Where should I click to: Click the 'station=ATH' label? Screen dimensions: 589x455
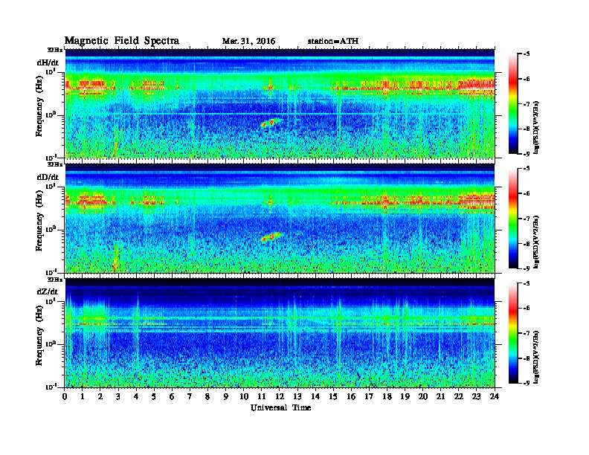(x=333, y=41)
